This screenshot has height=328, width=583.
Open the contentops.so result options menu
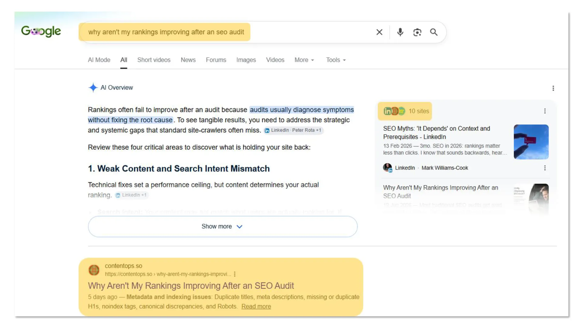pos(235,274)
